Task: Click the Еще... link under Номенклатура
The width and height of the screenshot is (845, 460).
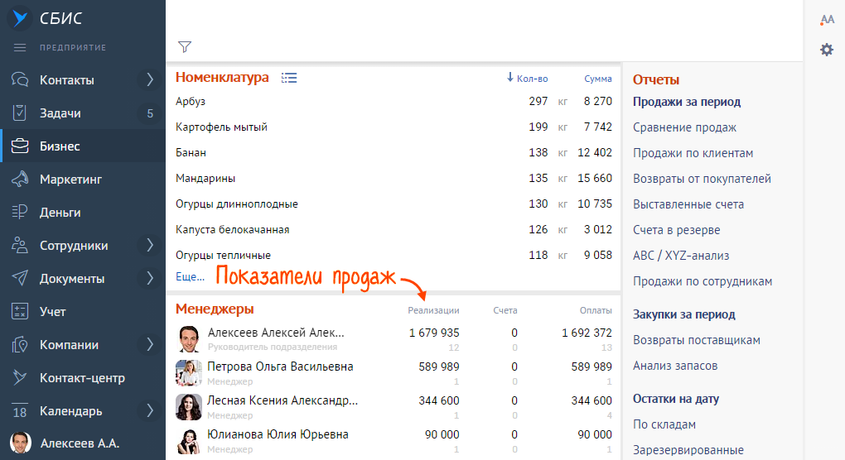Action: (190, 277)
